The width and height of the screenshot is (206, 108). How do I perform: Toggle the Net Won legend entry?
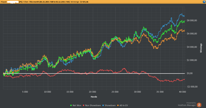[76, 105]
